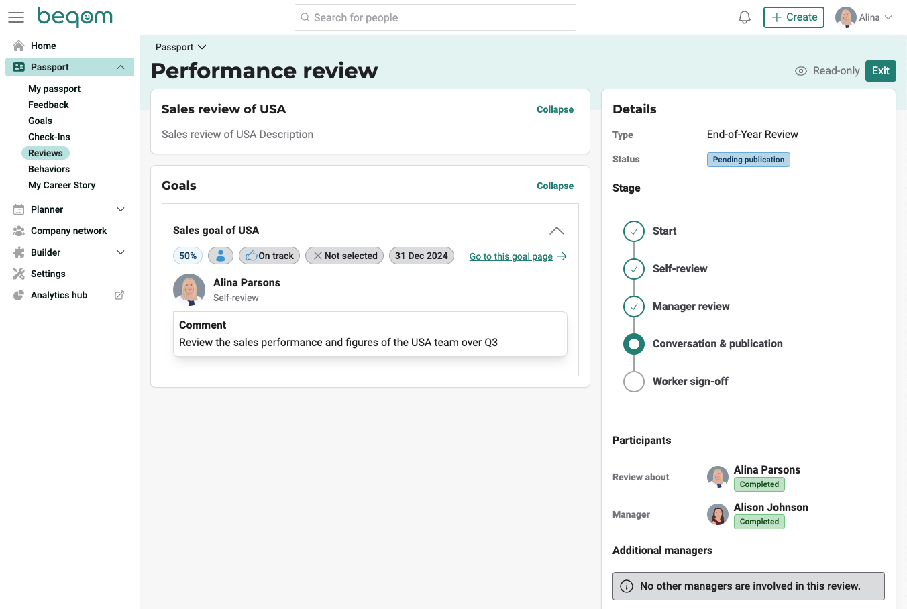Select the Worker sign-off stage circle
Viewport: 907px width, 609px height.
[634, 382]
